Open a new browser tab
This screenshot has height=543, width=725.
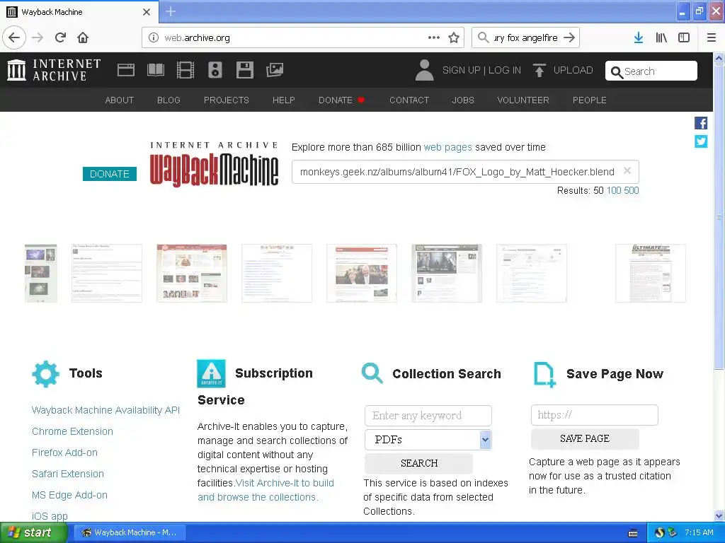171,11
